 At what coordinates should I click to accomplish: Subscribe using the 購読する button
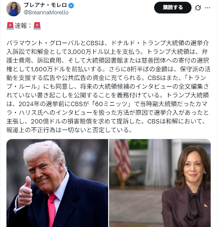pos(173,8)
